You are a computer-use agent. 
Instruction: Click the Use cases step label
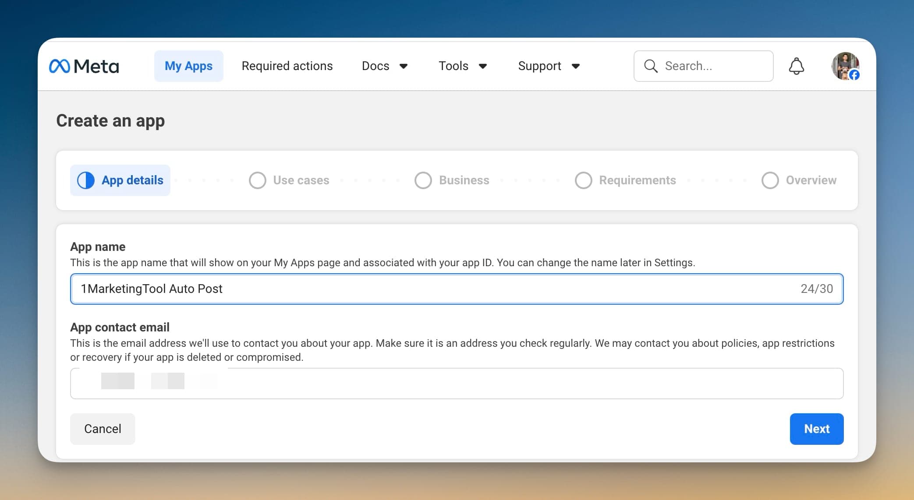tap(301, 180)
